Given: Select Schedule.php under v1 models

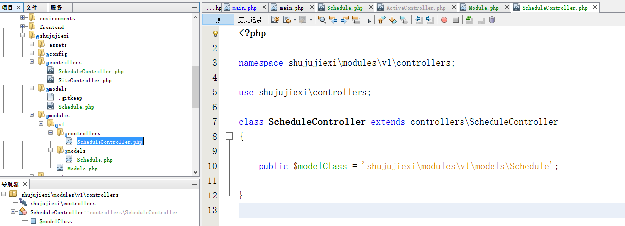Looking at the screenshot, I should point(95,160).
